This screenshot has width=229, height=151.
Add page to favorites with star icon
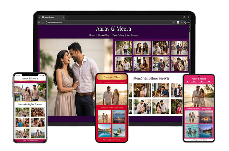(174, 22)
